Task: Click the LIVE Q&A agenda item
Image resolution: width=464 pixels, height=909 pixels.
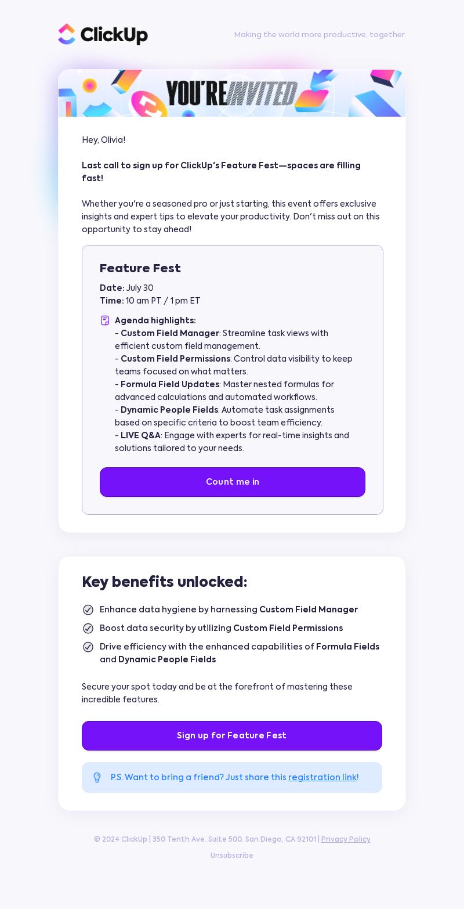Action: coord(232,442)
